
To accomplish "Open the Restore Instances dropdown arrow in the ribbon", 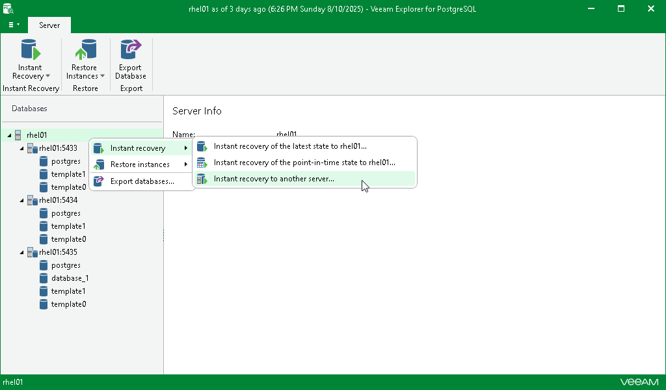I will (x=102, y=76).
